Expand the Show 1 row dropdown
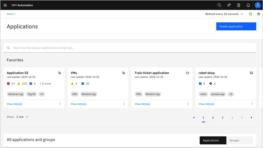Screen dimensions: 263x148 point(22,117)
